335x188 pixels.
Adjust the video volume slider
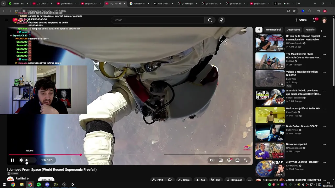[30, 160]
